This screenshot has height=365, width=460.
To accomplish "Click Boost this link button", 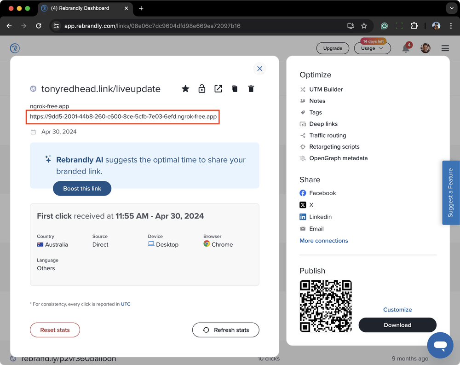I will point(82,189).
